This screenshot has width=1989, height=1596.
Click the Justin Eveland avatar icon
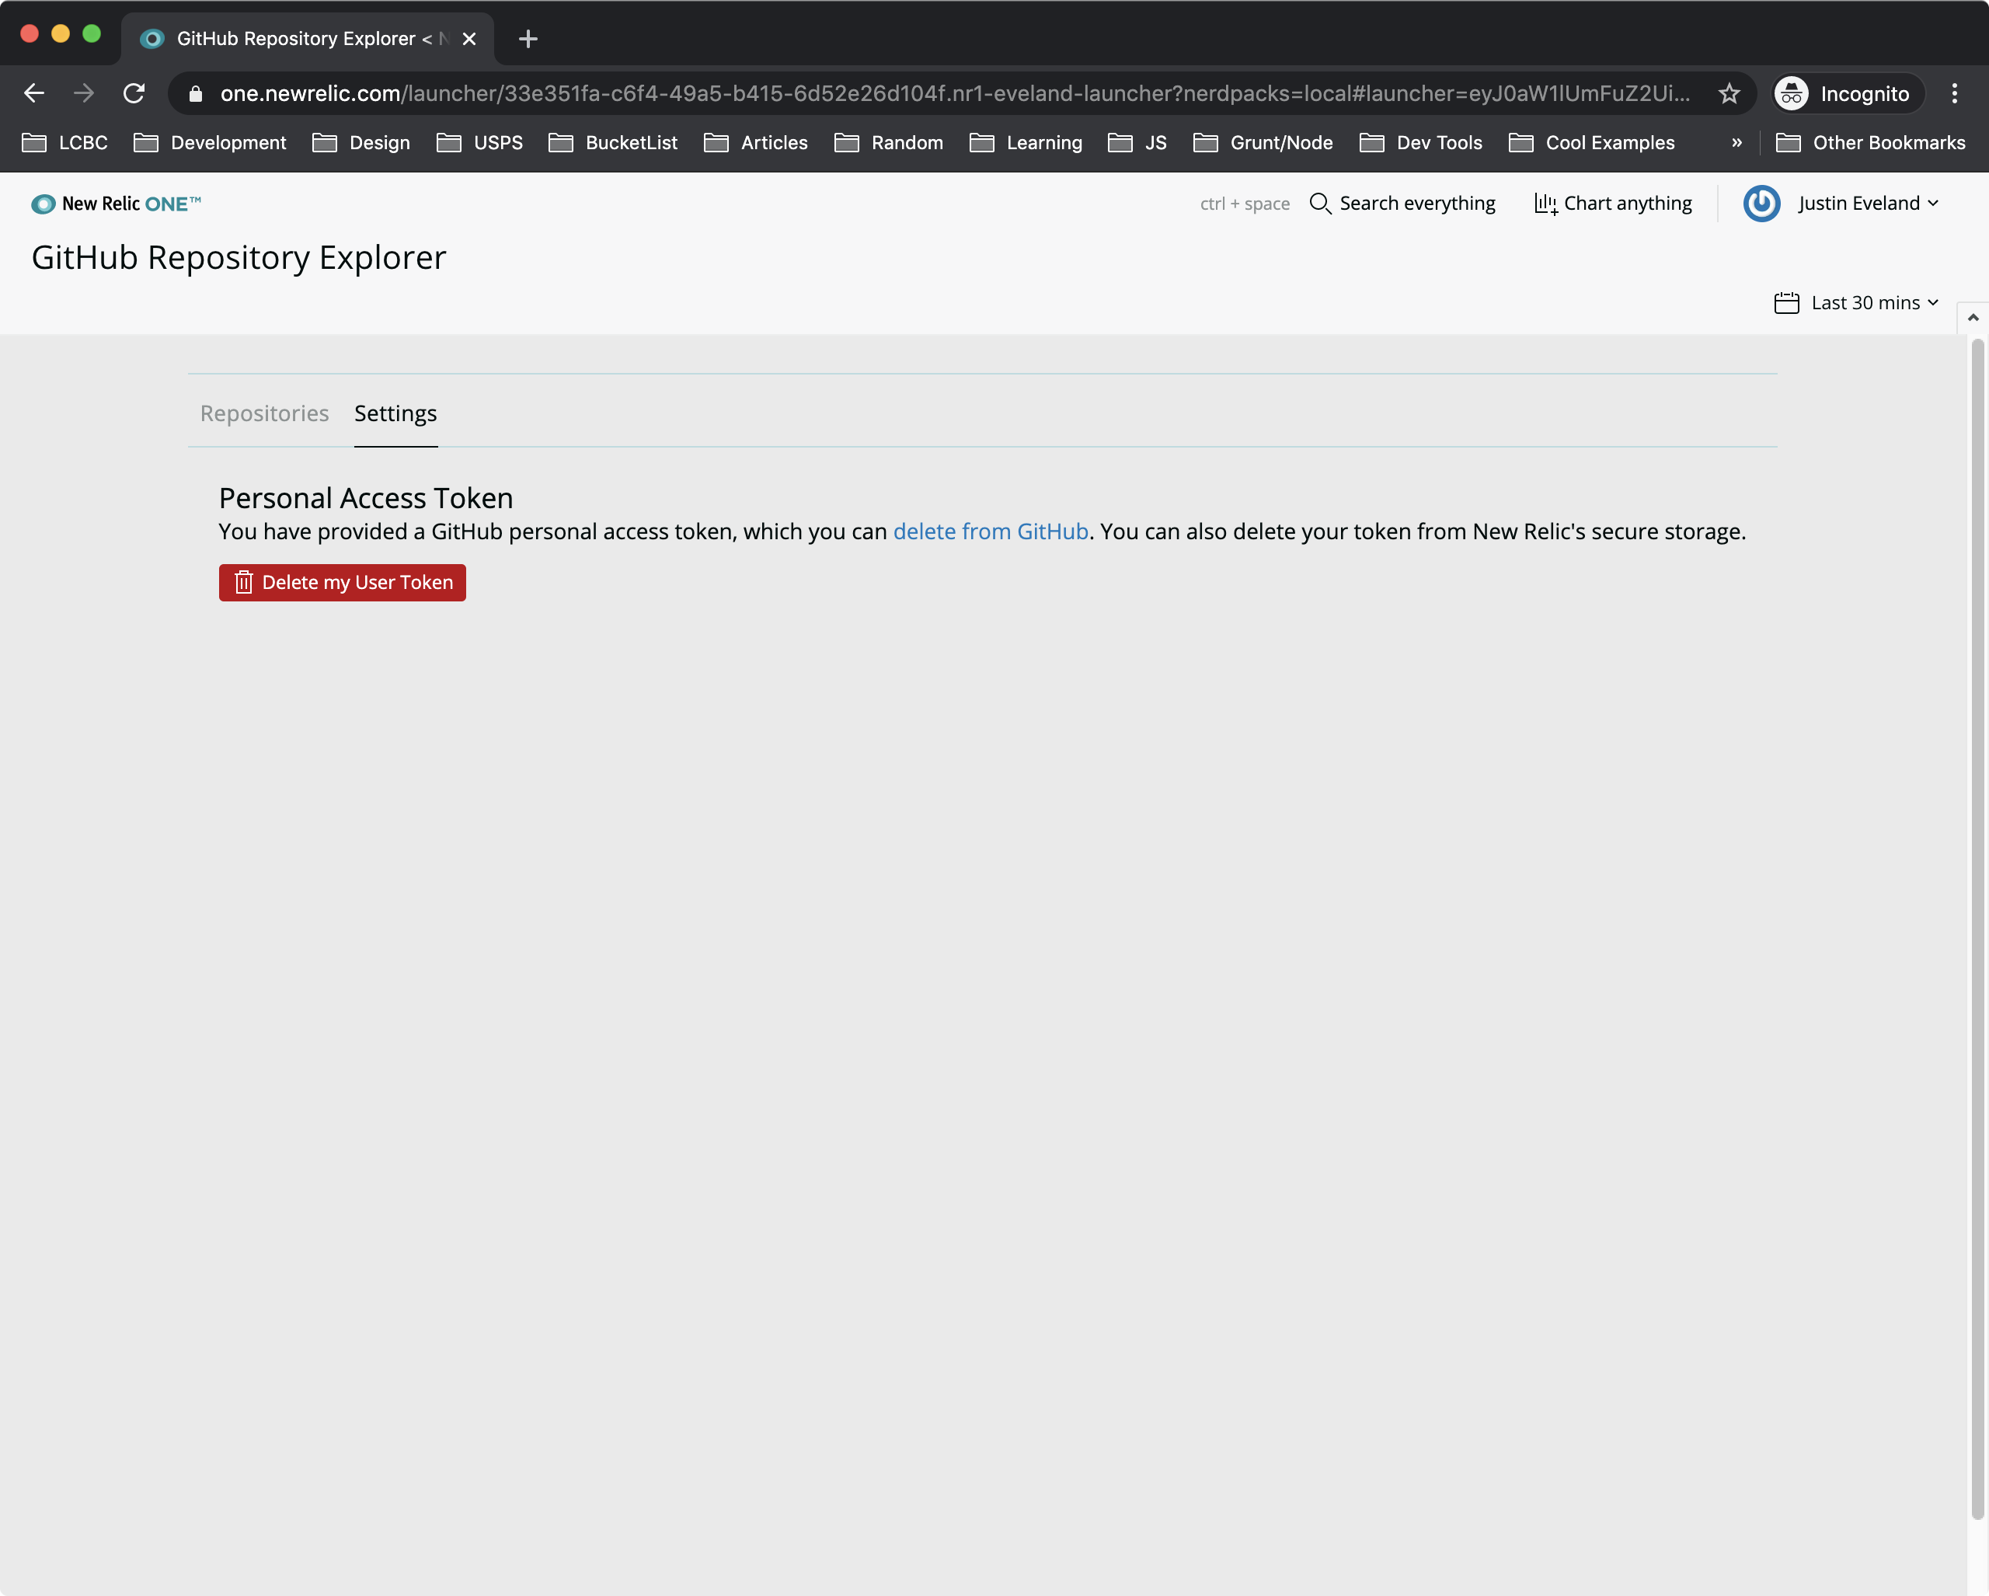1761,204
